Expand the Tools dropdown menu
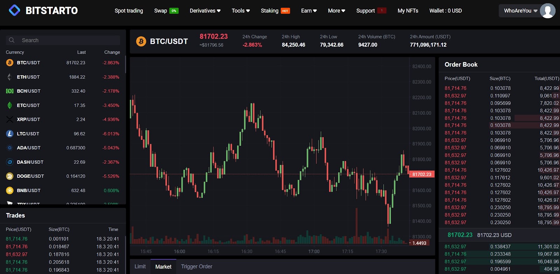Viewport: 560px width, 274px height. point(241,11)
